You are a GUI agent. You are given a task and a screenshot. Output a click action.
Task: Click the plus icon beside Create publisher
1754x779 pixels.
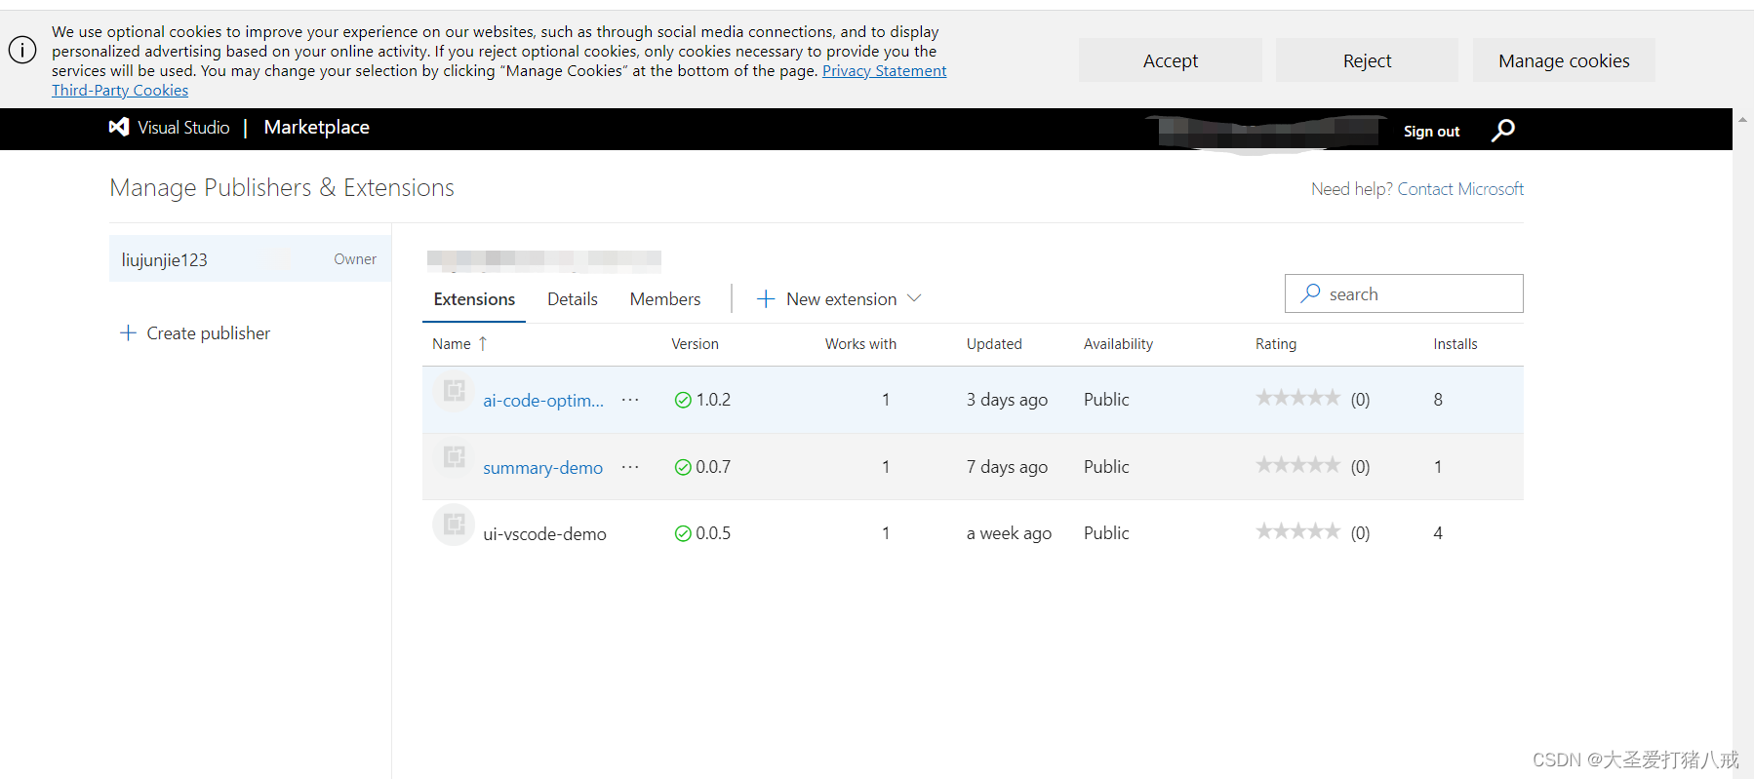[x=128, y=332]
